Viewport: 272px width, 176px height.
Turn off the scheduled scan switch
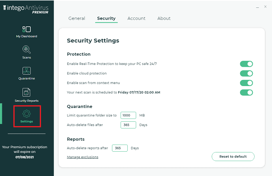point(246,92)
